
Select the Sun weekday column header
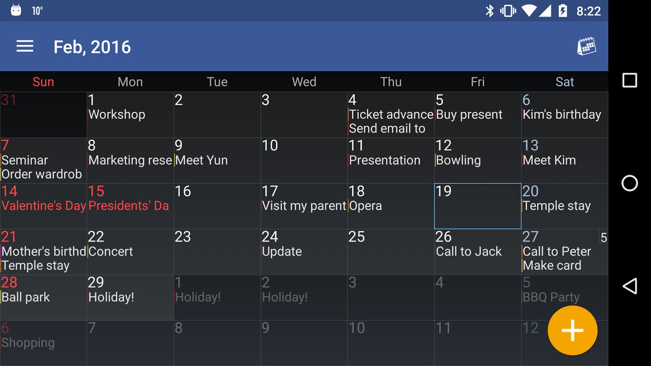click(43, 82)
